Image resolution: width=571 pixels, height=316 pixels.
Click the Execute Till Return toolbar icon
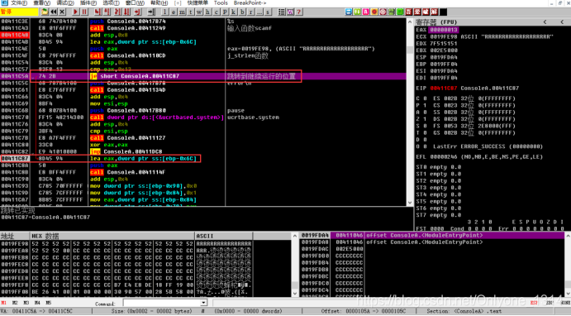click(x=137, y=12)
